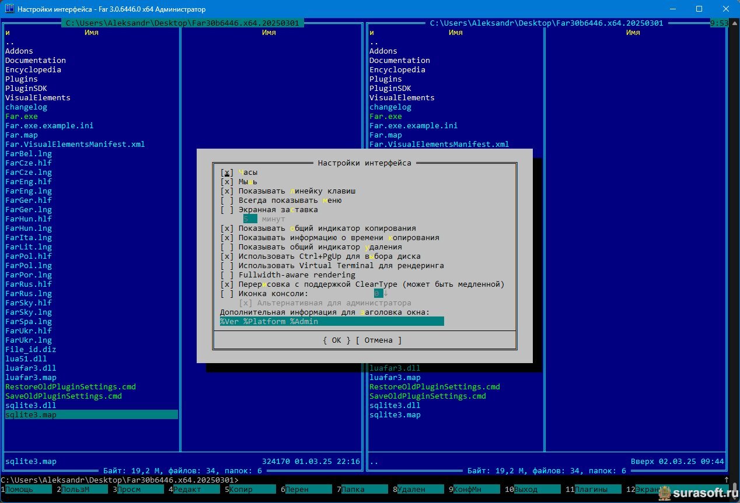Viewport: 740px width, 503px height.
Task: Open the Иконка консоли dropdown arrow
Action: pos(386,294)
